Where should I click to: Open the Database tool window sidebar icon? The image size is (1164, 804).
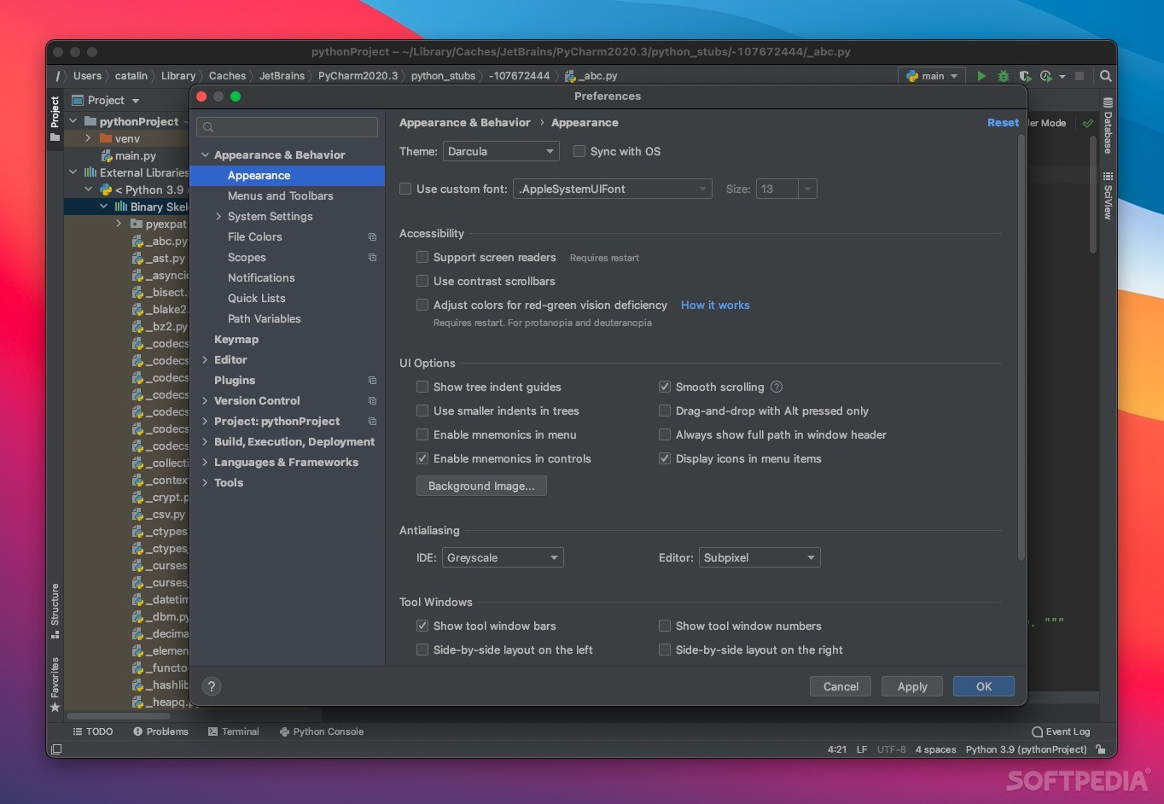point(1108,125)
